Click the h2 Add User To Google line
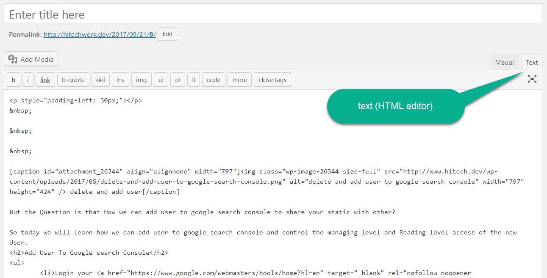This screenshot has height=278, width=547. pyautogui.click(x=89, y=253)
